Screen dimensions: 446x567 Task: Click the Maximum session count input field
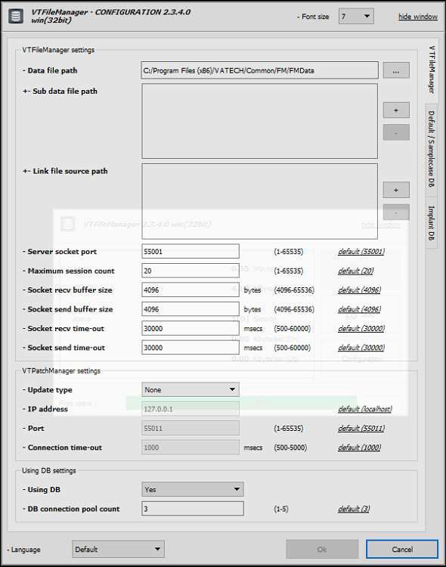[x=190, y=271]
